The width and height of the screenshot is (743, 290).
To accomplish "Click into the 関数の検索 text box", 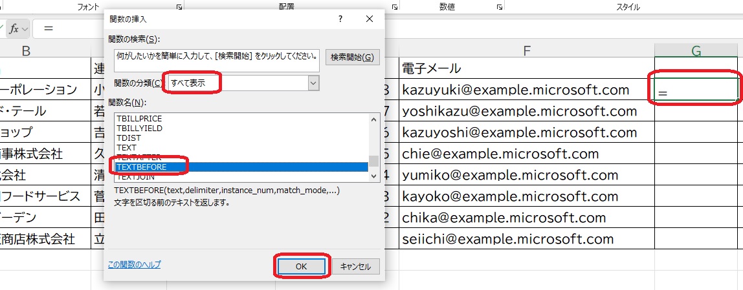I will pyautogui.click(x=216, y=60).
